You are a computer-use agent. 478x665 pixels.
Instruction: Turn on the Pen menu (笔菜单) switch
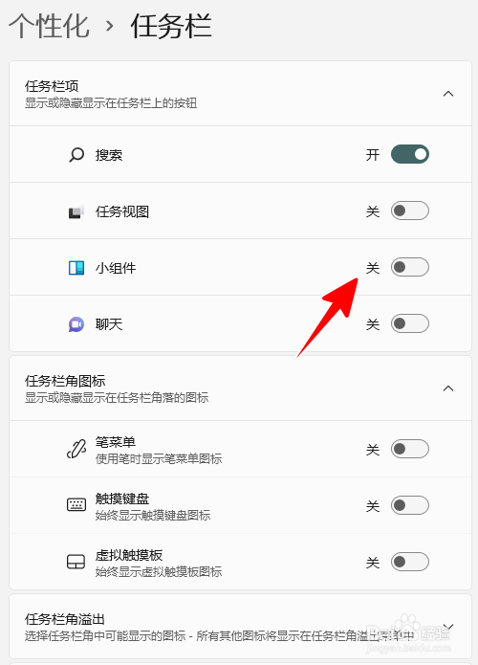[410, 449]
